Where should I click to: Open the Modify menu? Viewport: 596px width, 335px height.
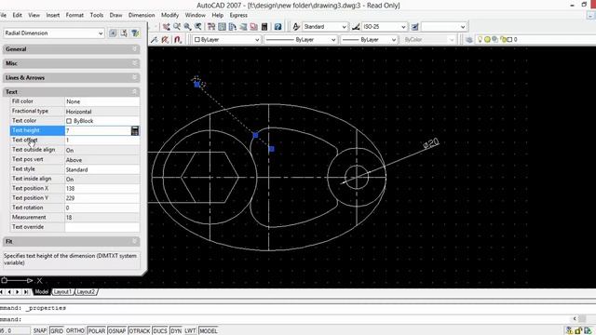[169, 15]
